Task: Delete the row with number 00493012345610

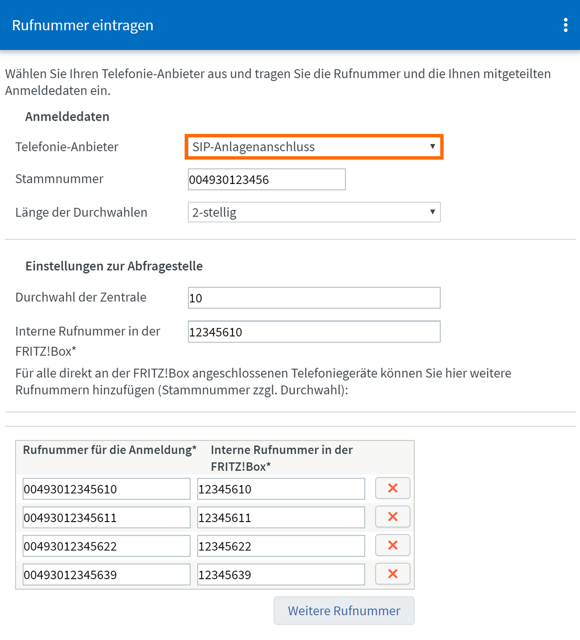Action: pyautogui.click(x=392, y=488)
